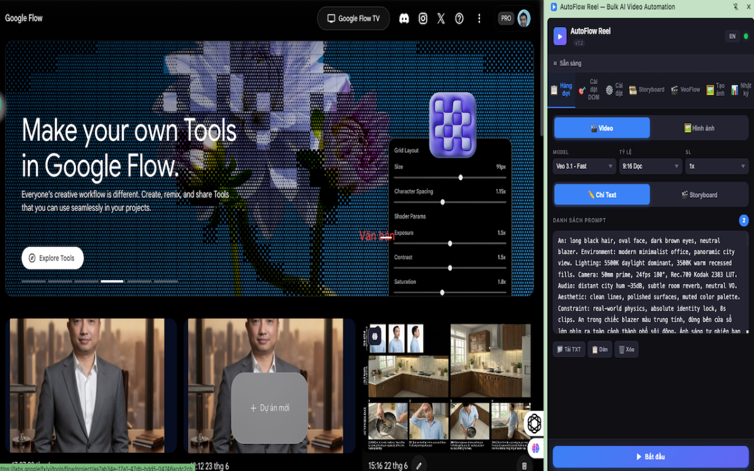Open the Tỷ lệ dropdown 9:16 Dọc
This screenshot has width=754, height=471.
pos(650,166)
